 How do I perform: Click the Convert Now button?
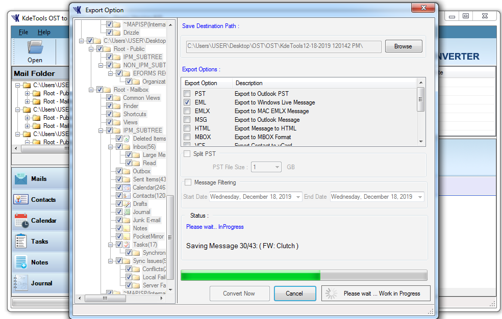coord(239,294)
